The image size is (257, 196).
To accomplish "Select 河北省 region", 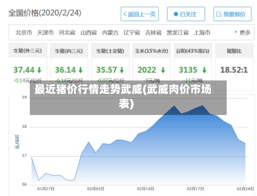I will click(x=67, y=32).
